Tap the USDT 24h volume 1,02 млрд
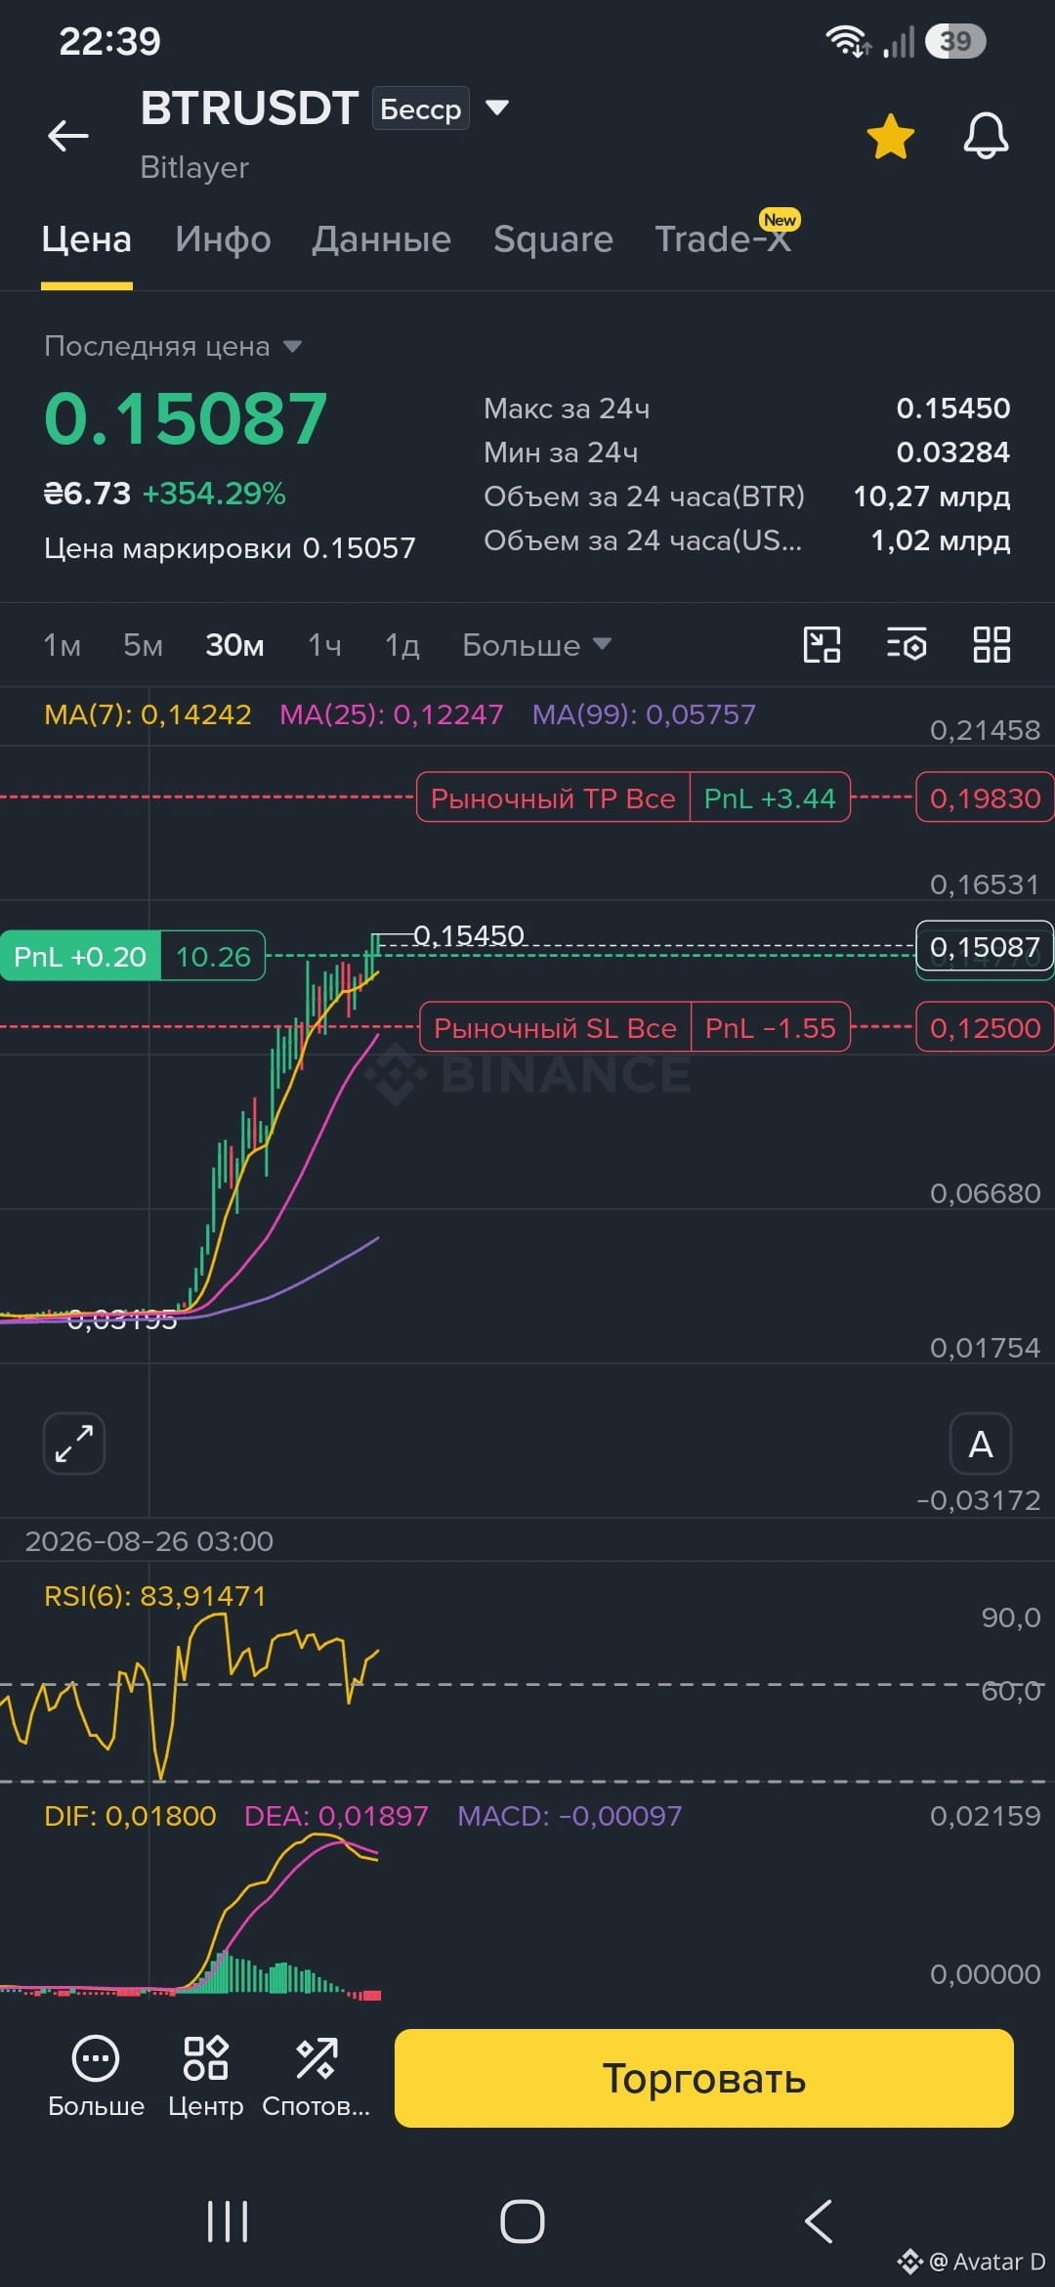 940,540
